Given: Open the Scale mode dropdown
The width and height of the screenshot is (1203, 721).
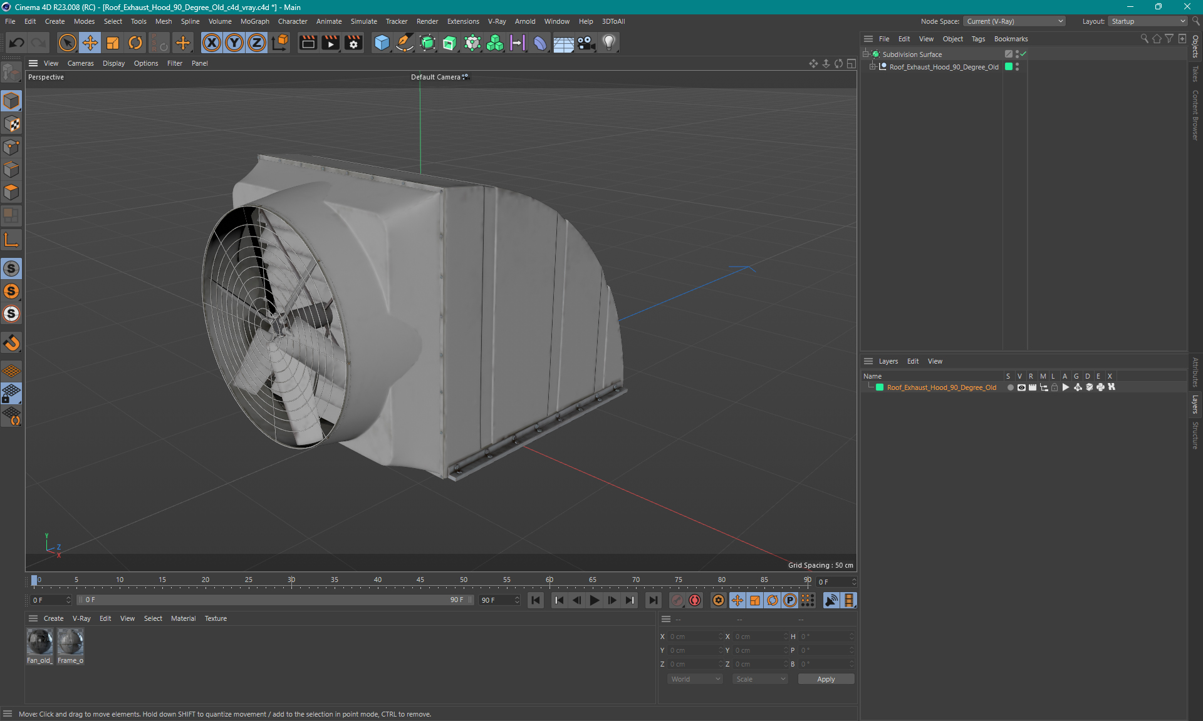Looking at the screenshot, I should click(760, 679).
